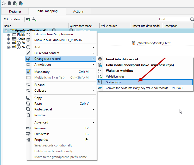Click the Collapse icon in context menu
This screenshot has width=194, height=165.
pos(28,90)
